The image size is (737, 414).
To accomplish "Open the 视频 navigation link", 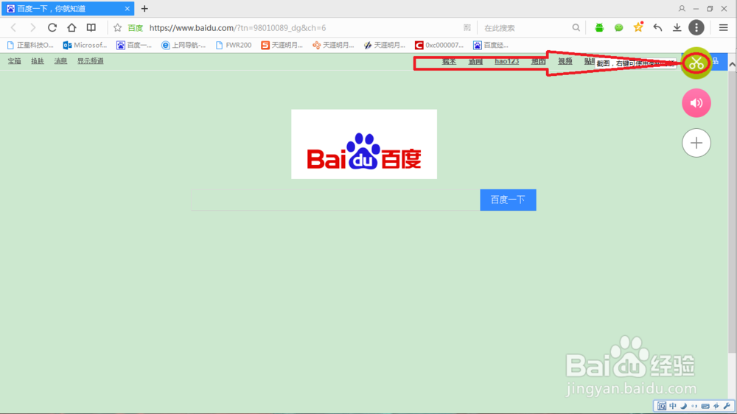I will tap(565, 62).
